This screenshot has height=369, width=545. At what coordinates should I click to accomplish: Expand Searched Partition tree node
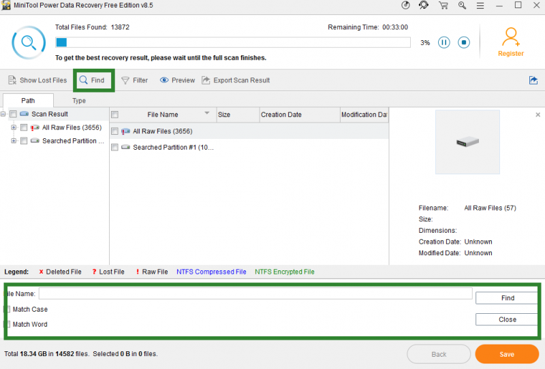[x=14, y=141]
